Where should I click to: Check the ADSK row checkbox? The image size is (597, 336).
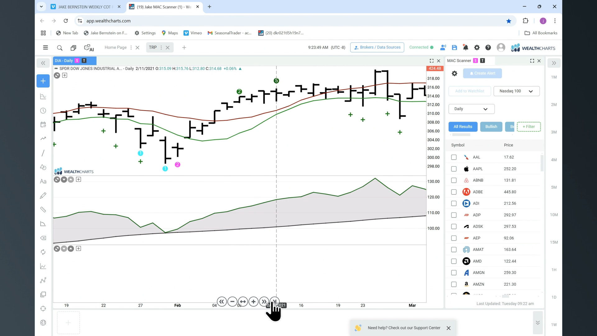pos(454,226)
